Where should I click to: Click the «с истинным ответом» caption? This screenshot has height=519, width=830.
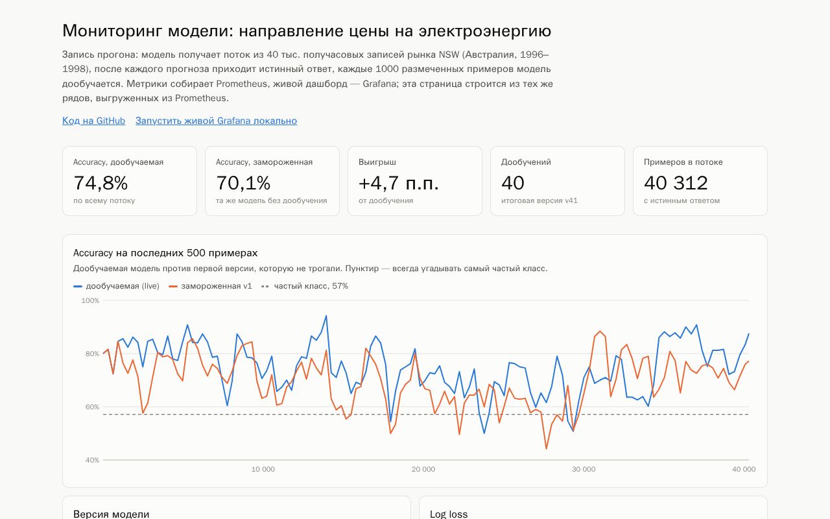point(682,200)
